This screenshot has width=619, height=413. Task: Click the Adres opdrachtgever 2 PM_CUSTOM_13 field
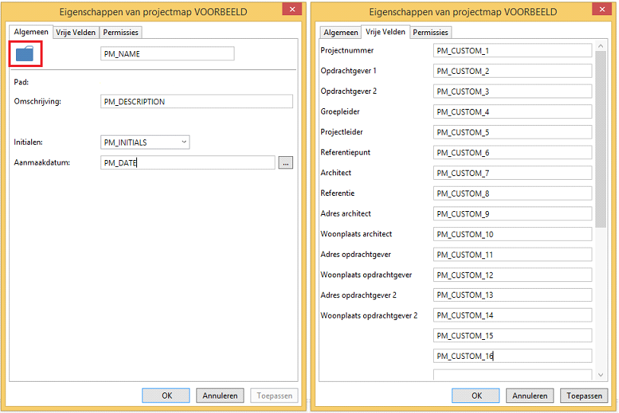click(x=512, y=295)
